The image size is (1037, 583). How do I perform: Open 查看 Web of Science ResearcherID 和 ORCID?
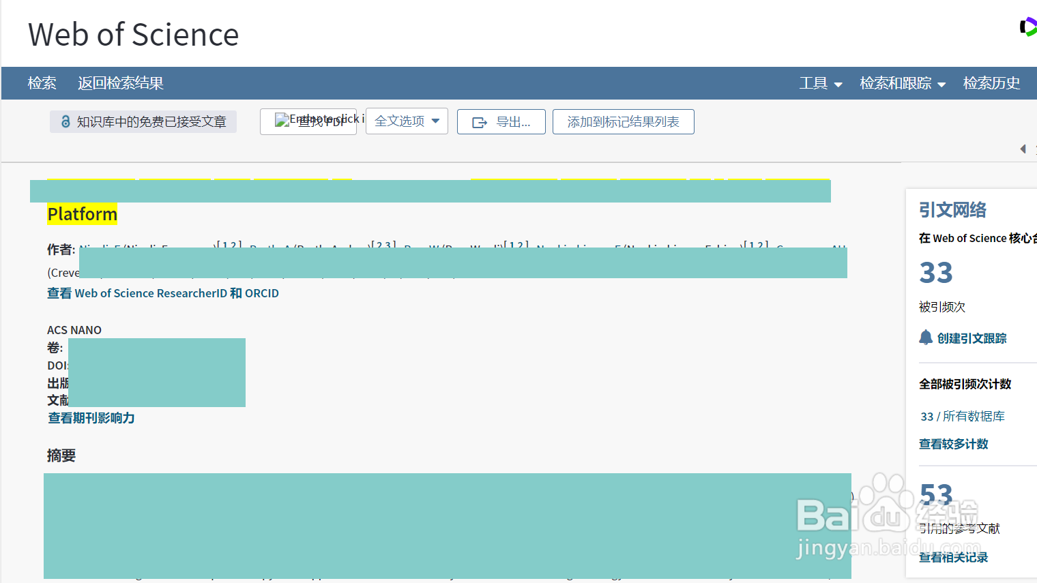(163, 293)
